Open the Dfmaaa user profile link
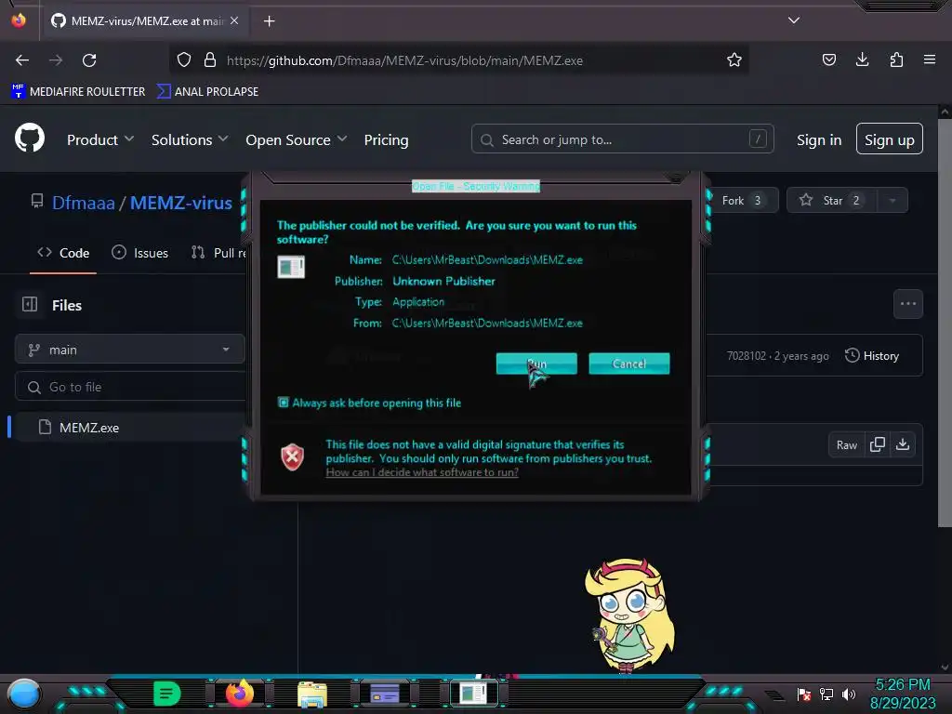This screenshot has width=952, height=714. coord(83,202)
